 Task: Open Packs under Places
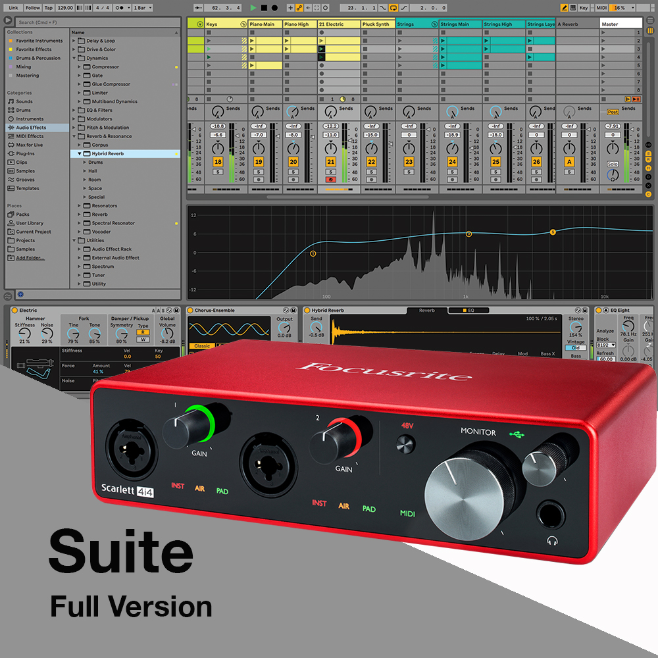point(18,215)
